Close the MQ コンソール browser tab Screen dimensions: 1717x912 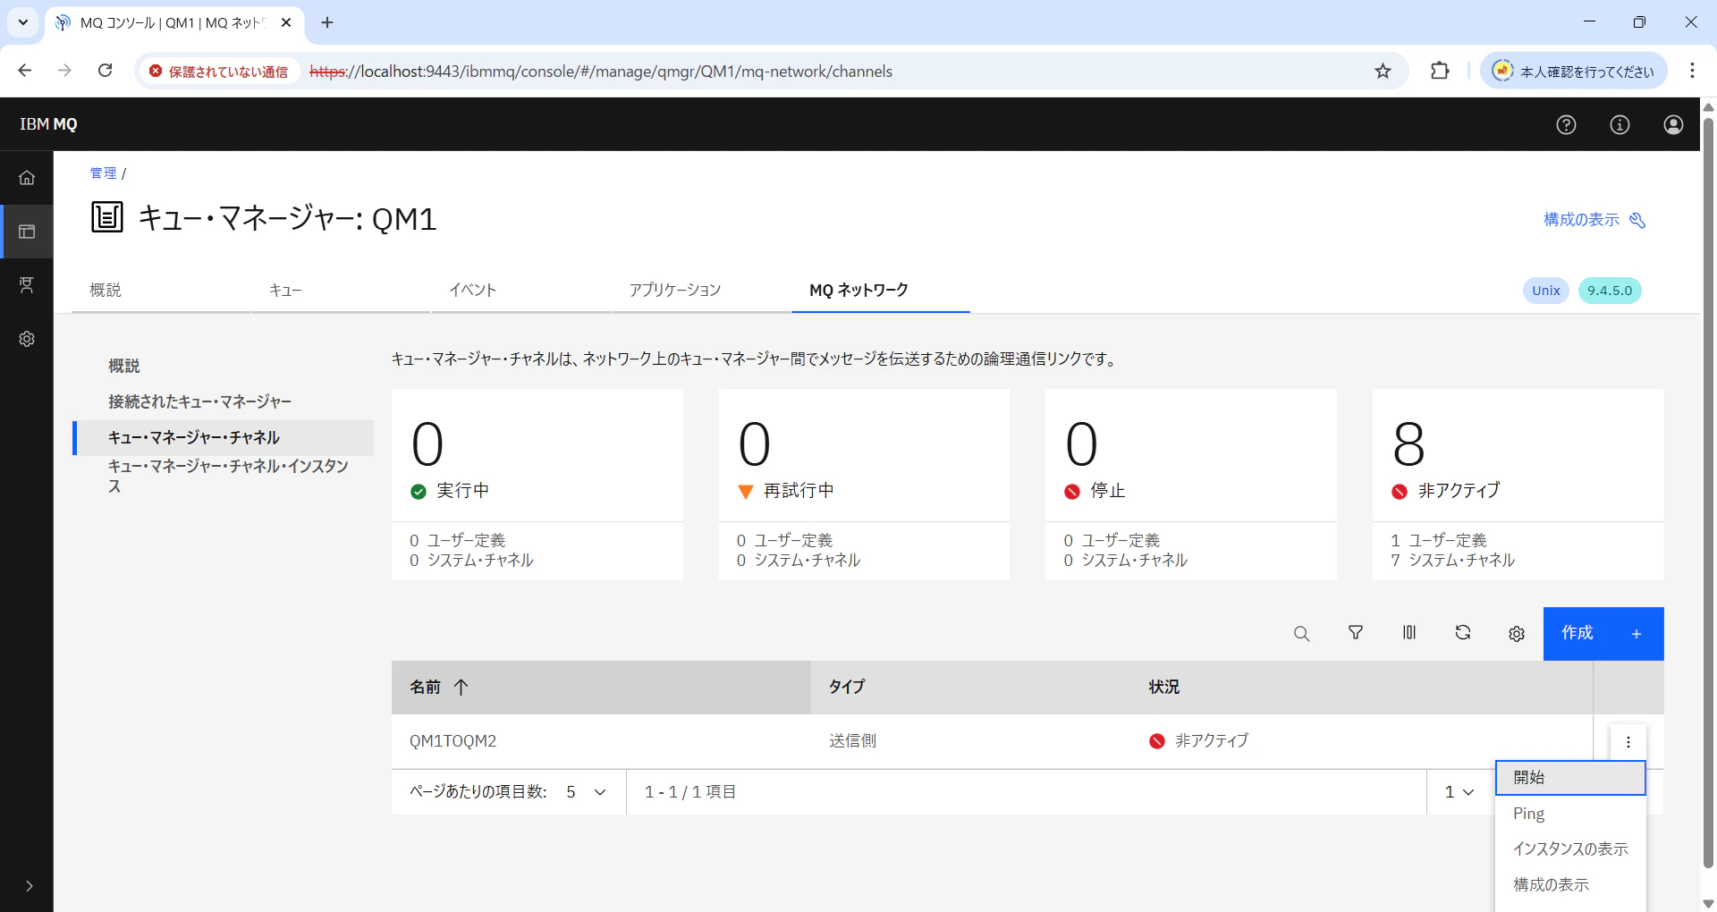pyautogui.click(x=286, y=23)
